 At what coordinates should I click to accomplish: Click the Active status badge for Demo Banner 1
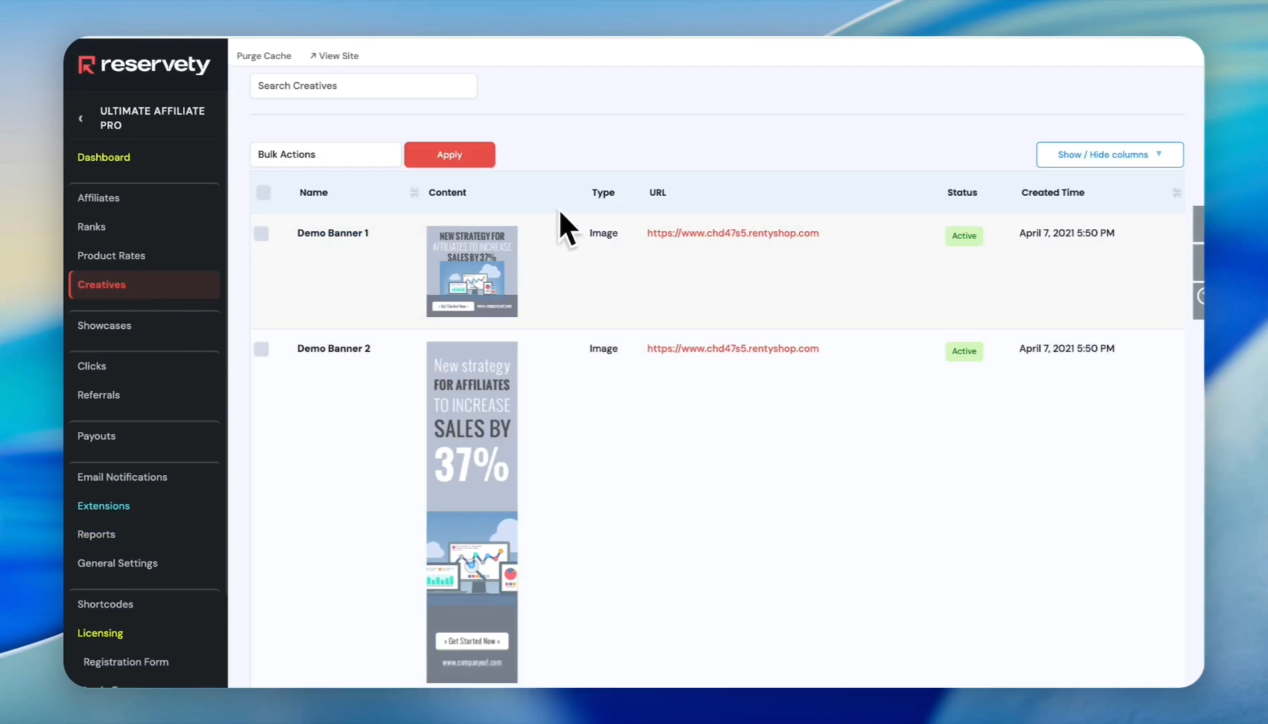tap(964, 236)
